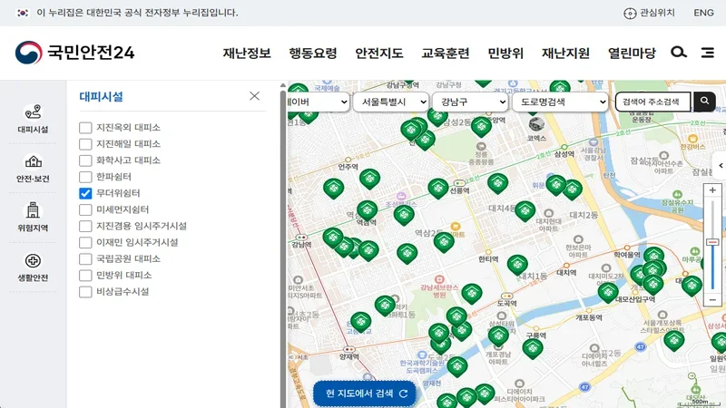Image resolution: width=726 pixels, height=408 pixels.
Task: Click the 코엑스 photo marker on map
Action: coord(536,124)
